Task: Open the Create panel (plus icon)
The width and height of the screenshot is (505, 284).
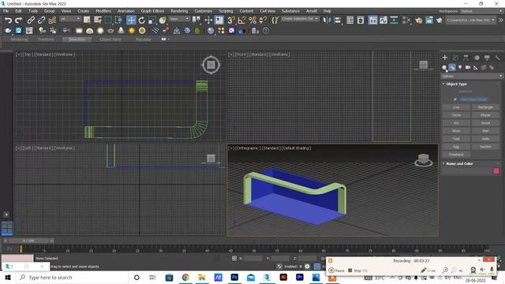Action: 445,58
